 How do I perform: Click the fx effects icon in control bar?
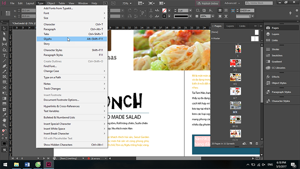pos(210,11)
